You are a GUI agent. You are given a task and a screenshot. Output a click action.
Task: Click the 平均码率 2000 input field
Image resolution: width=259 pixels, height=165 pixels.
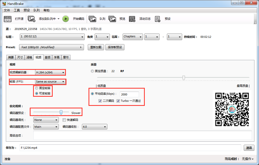click(x=129, y=94)
